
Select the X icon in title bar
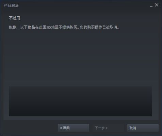coord(157,5)
